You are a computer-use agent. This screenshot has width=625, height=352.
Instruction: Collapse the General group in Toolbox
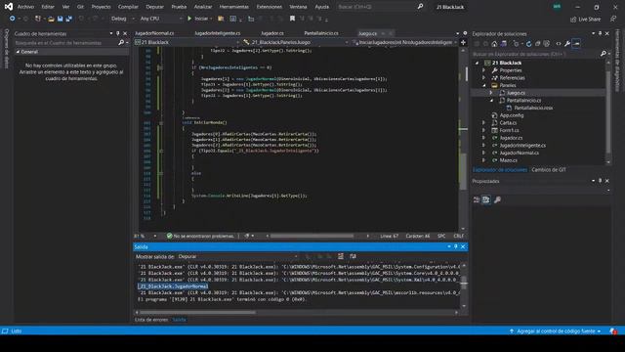[x=18, y=52]
